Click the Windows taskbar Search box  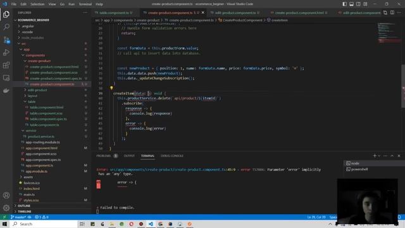coord(44,224)
